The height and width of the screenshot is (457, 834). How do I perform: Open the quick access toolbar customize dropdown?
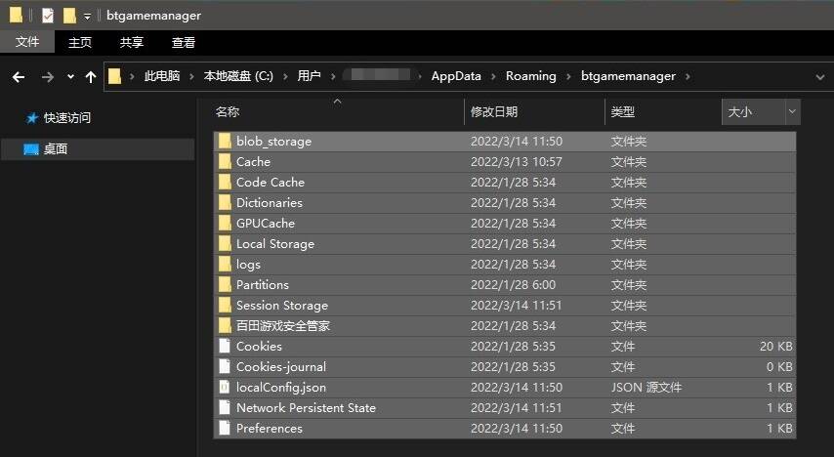click(x=87, y=16)
